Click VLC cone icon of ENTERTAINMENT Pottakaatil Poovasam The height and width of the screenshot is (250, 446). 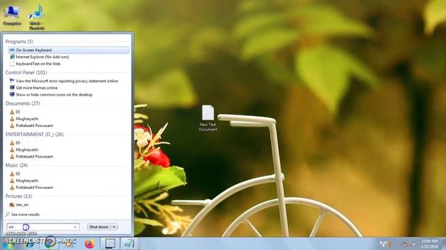tap(12, 156)
